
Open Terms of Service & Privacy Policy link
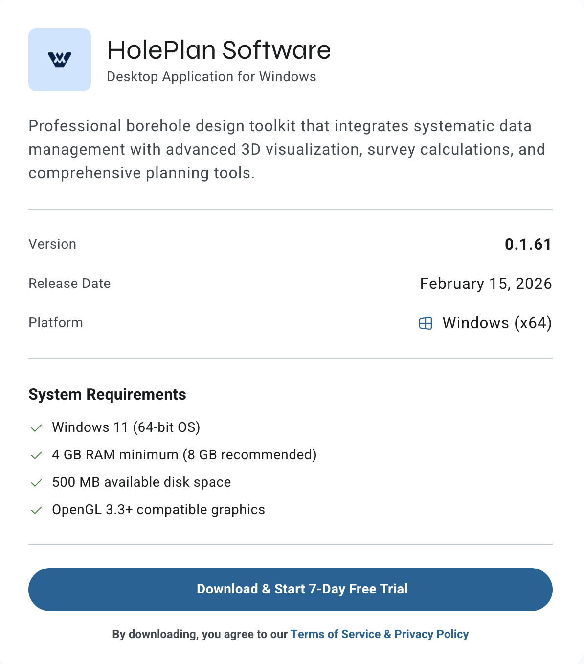380,634
